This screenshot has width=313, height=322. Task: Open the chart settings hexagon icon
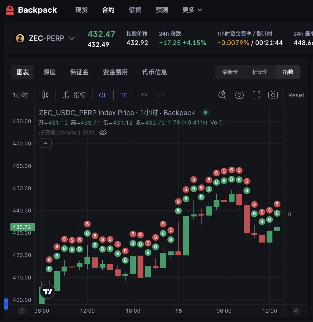click(239, 95)
